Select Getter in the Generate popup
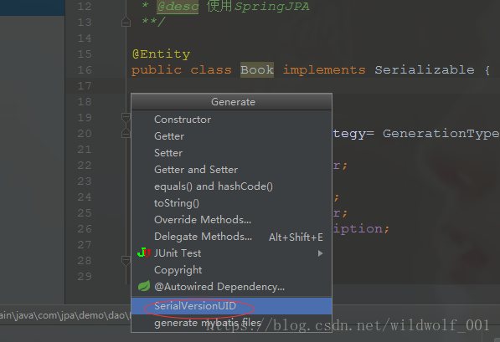 (231, 136)
